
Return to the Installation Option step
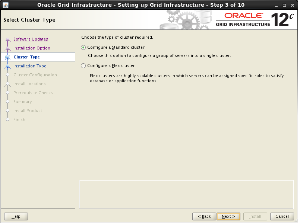[x=32, y=48]
